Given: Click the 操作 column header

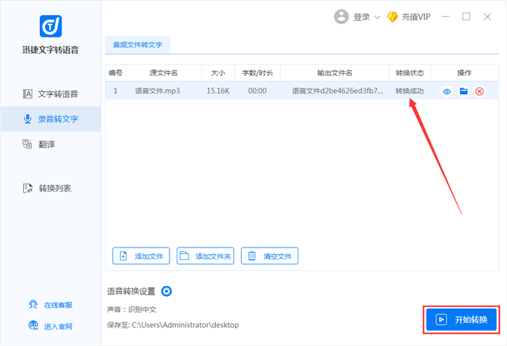Looking at the screenshot, I should pos(464,73).
